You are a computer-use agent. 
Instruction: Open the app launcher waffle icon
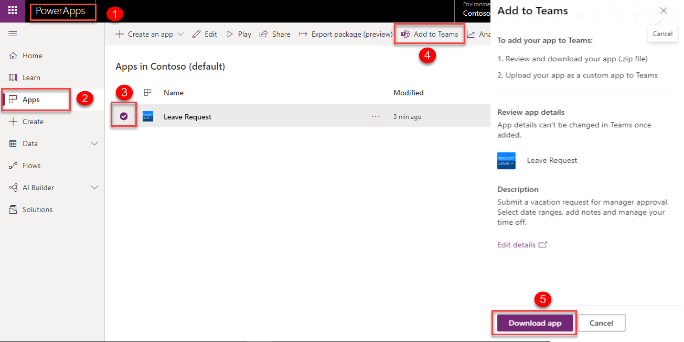point(12,10)
